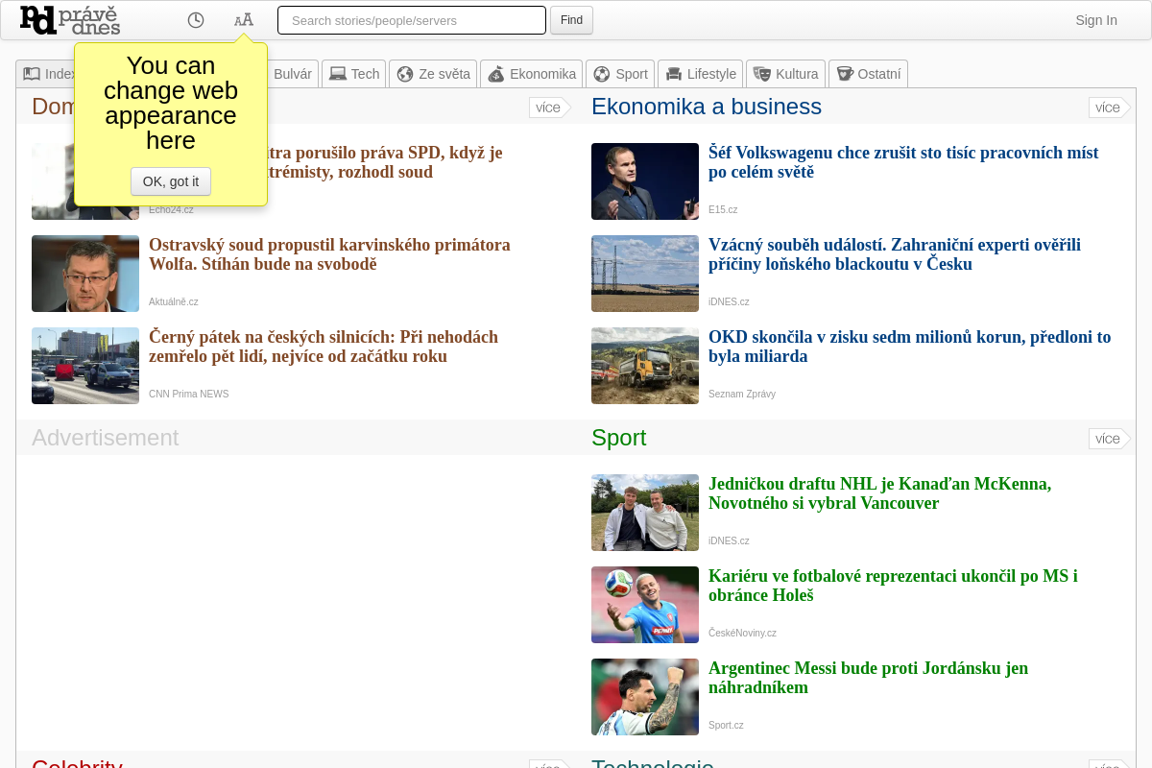Open the SPD rights court article headline
1152x768 pixels.
click(385, 162)
